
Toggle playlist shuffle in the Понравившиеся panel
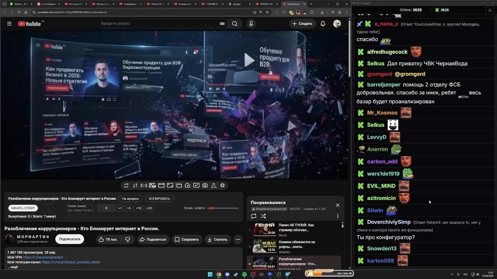coord(263,216)
